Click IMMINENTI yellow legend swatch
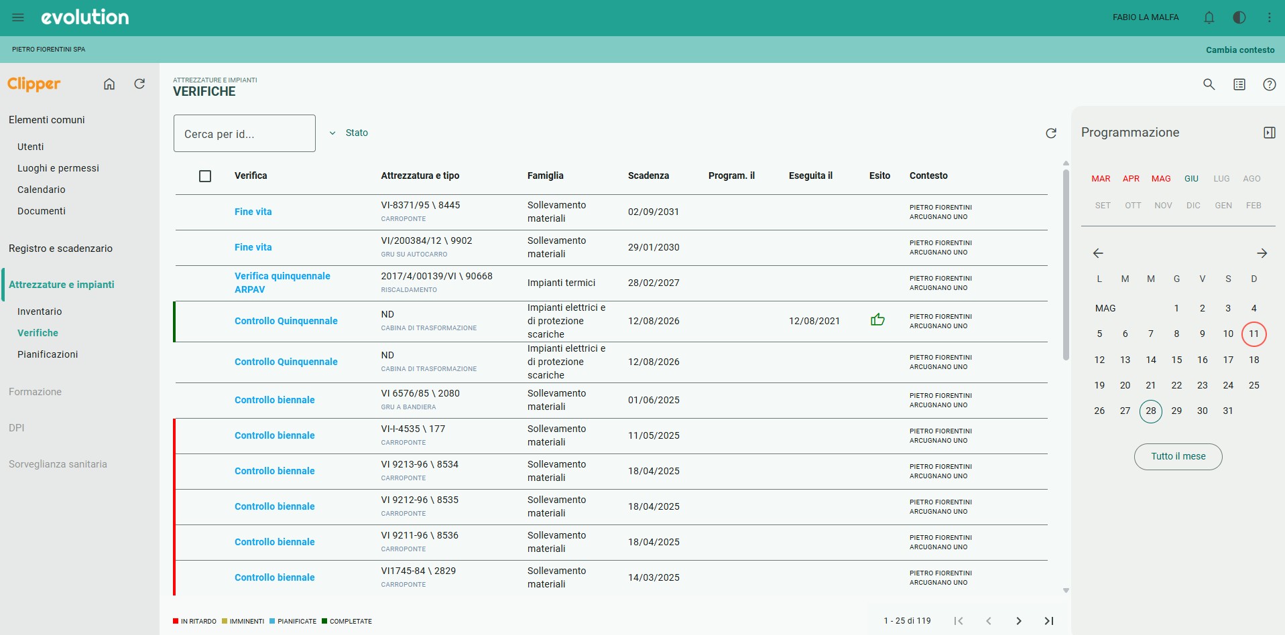This screenshot has height=635, width=1285. click(x=225, y=621)
